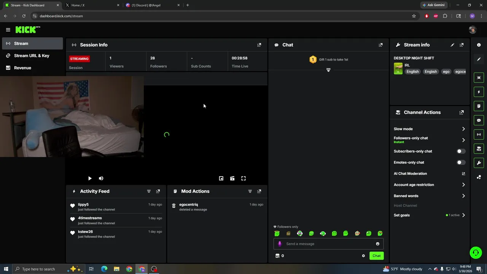Pop out the Mod Actions panel

(x=259, y=191)
